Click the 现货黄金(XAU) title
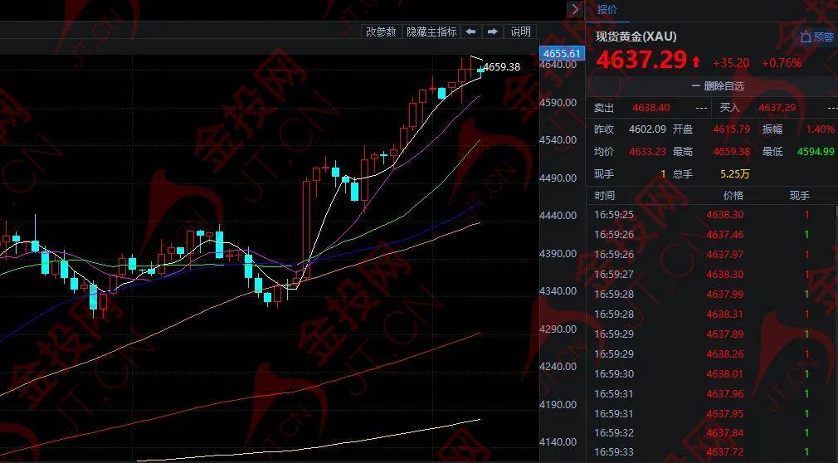Viewport: 838px width, 463px height. [x=636, y=37]
